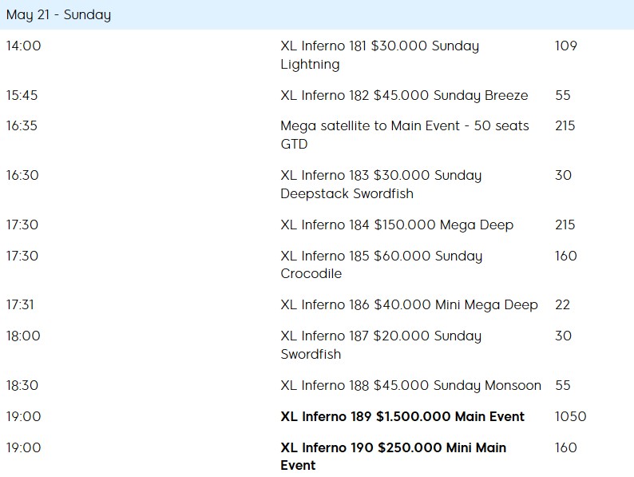The width and height of the screenshot is (634, 477).
Task: Open XL Inferno 189 $1.500.000 Main Event
Action: point(402,416)
